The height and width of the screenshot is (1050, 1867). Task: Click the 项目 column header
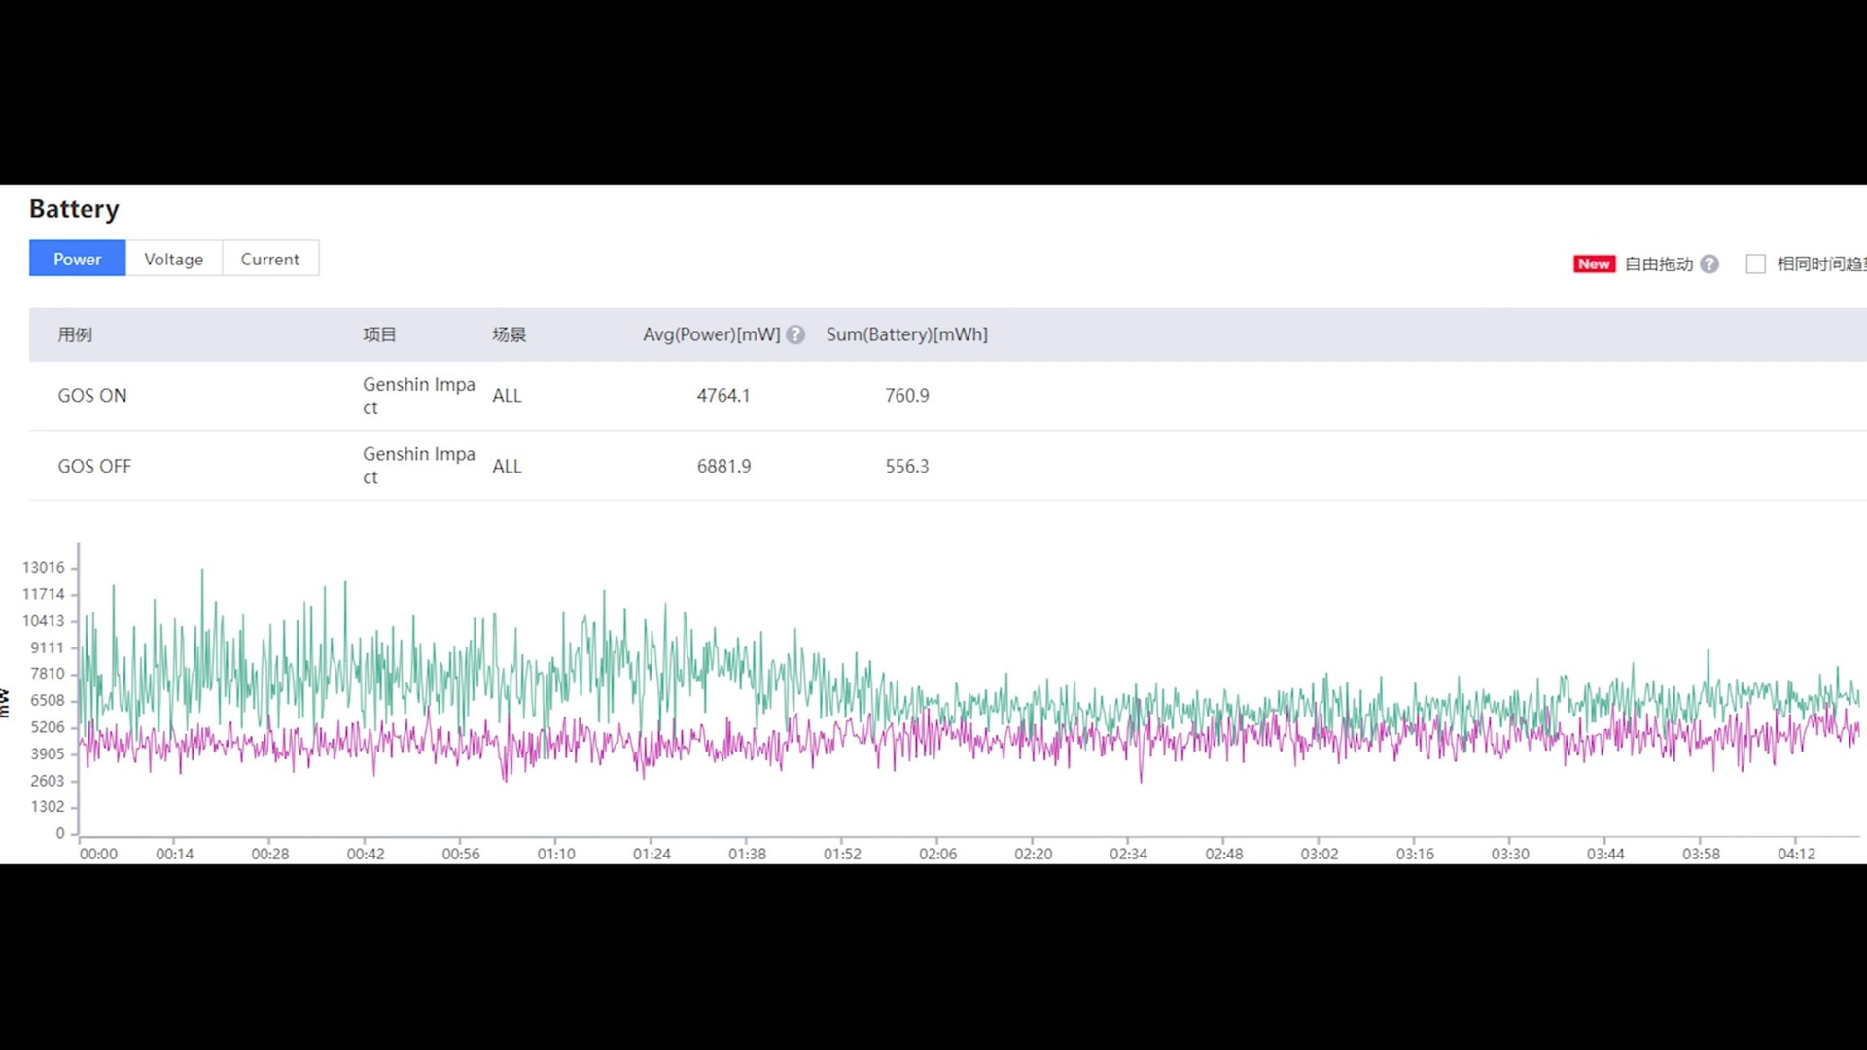point(379,334)
